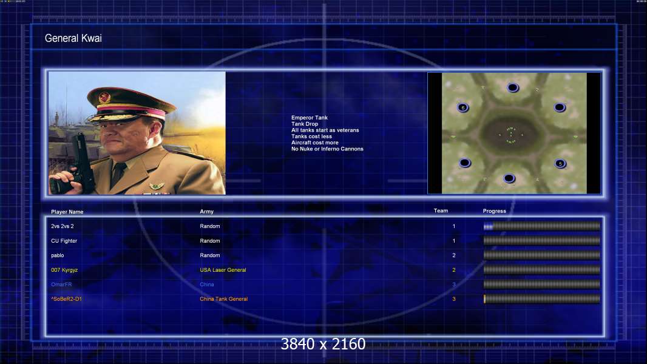The image size is (647, 364).
Task: Click the Player Name column header
Action: (x=67, y=212)
